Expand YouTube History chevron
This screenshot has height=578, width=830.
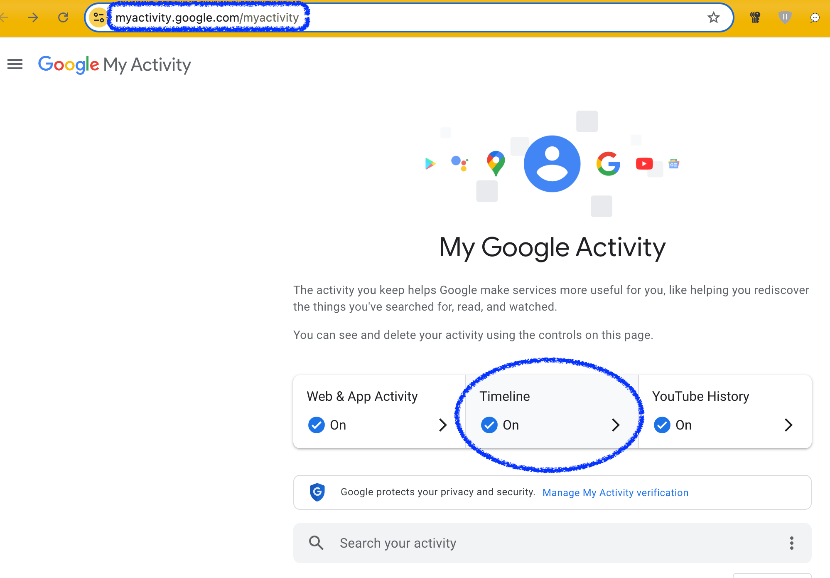788,425
